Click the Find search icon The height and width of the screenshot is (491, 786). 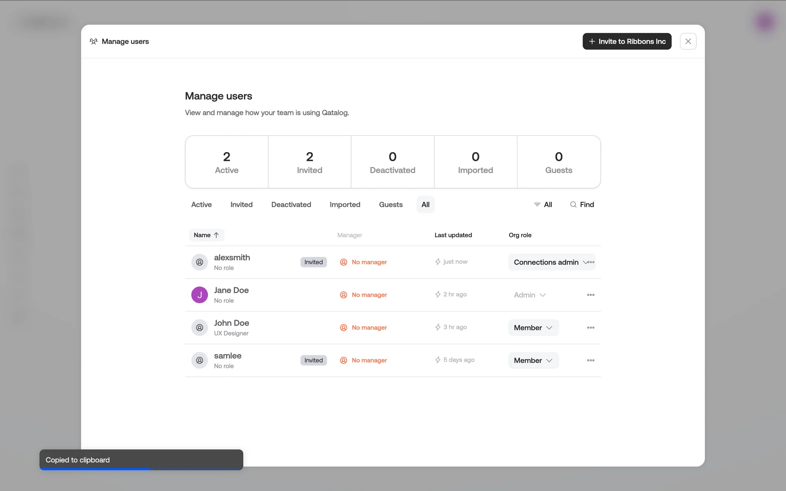(x=573, y=205)
